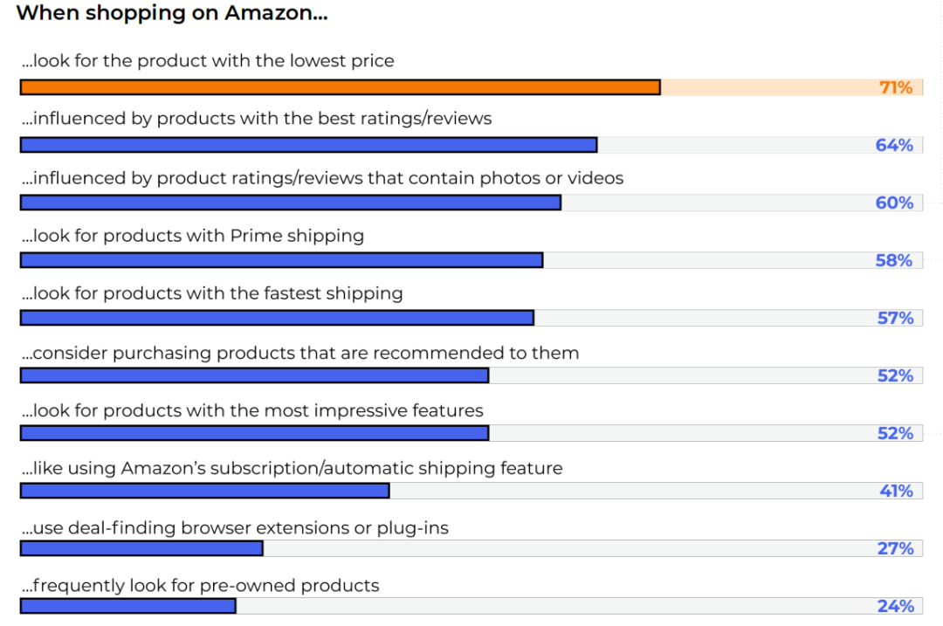Click the blue bar showing 64%

308,145
